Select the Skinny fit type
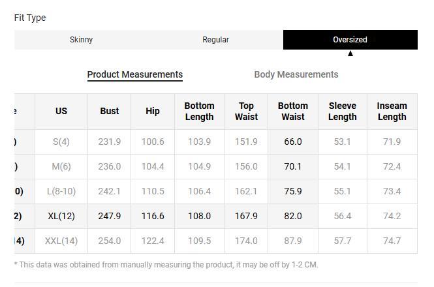This screenshot has height=287, width=434. tap(82, 40)
